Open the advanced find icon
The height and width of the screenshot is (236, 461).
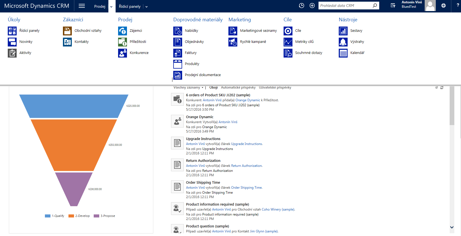(x=393, y=6)
